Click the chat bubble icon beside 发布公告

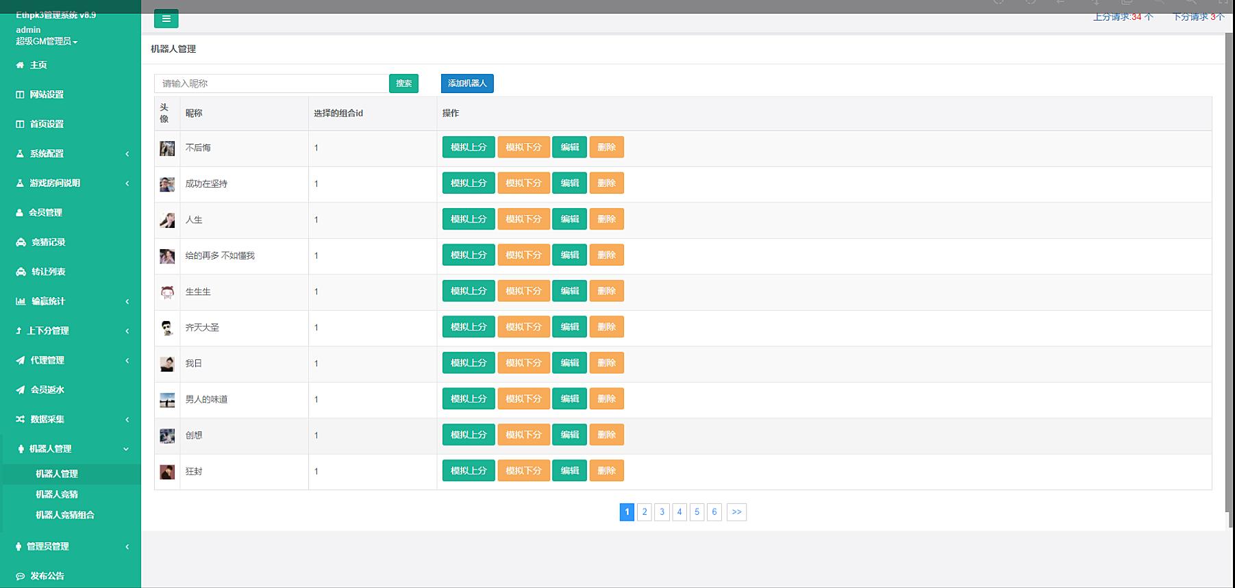coord(20,576)
